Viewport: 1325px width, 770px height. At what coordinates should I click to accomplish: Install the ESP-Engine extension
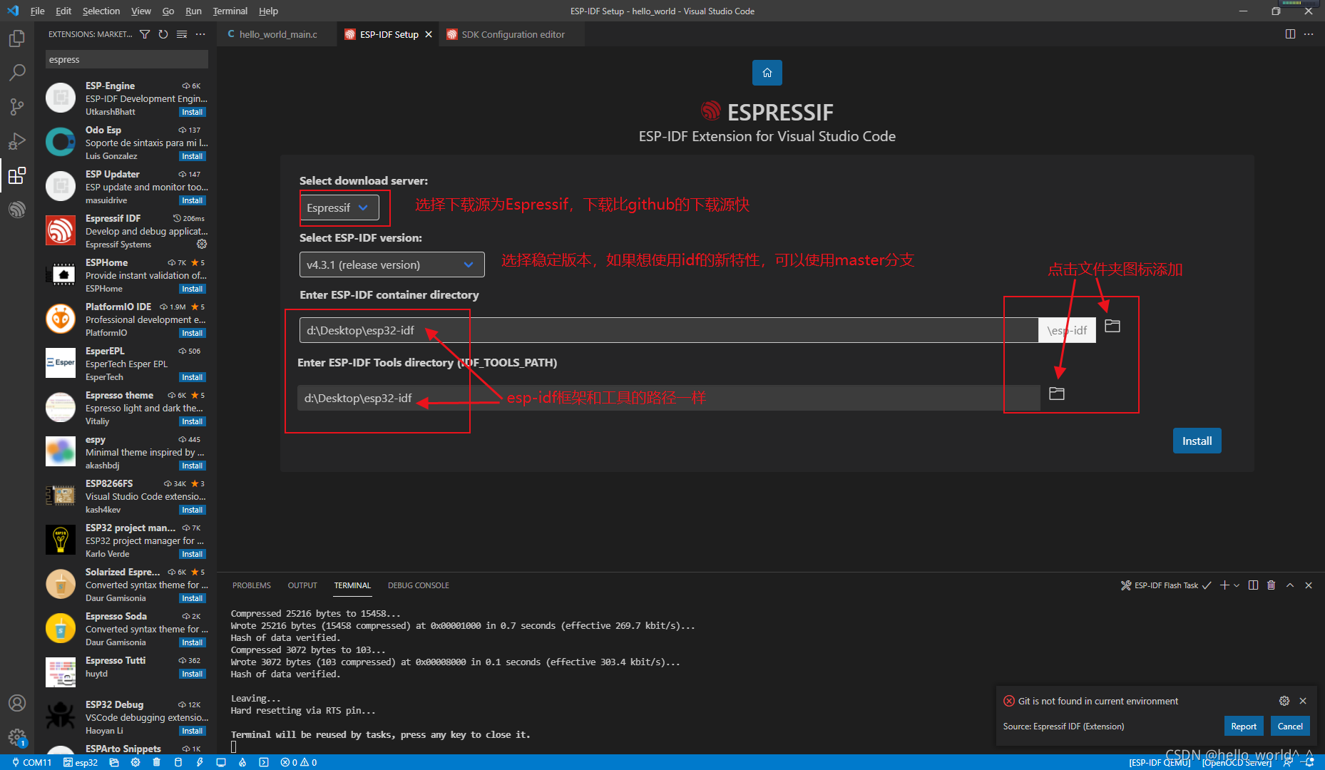193,112
